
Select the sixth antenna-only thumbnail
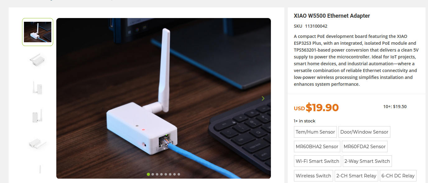point(38,169)
